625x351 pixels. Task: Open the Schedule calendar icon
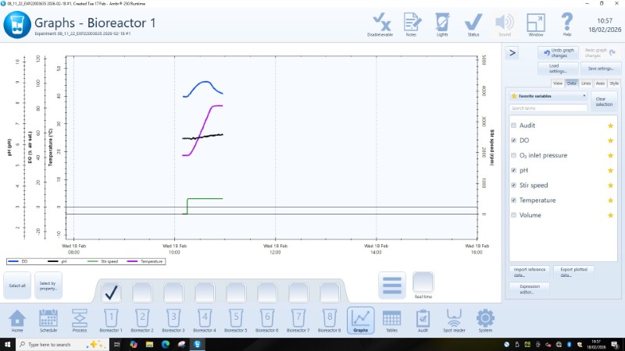pyautogui.click(x=48, y=319)
